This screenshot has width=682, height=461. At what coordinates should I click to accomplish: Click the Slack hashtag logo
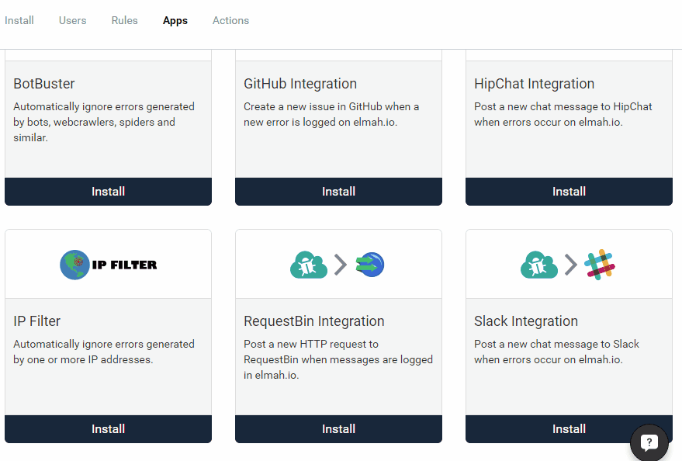(600, 264)
